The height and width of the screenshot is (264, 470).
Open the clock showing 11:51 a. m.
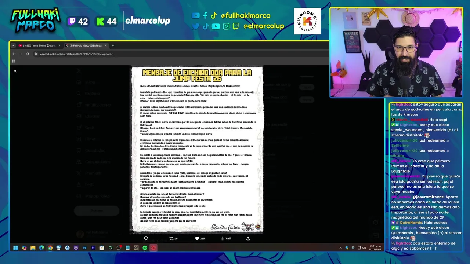point(375,248)
